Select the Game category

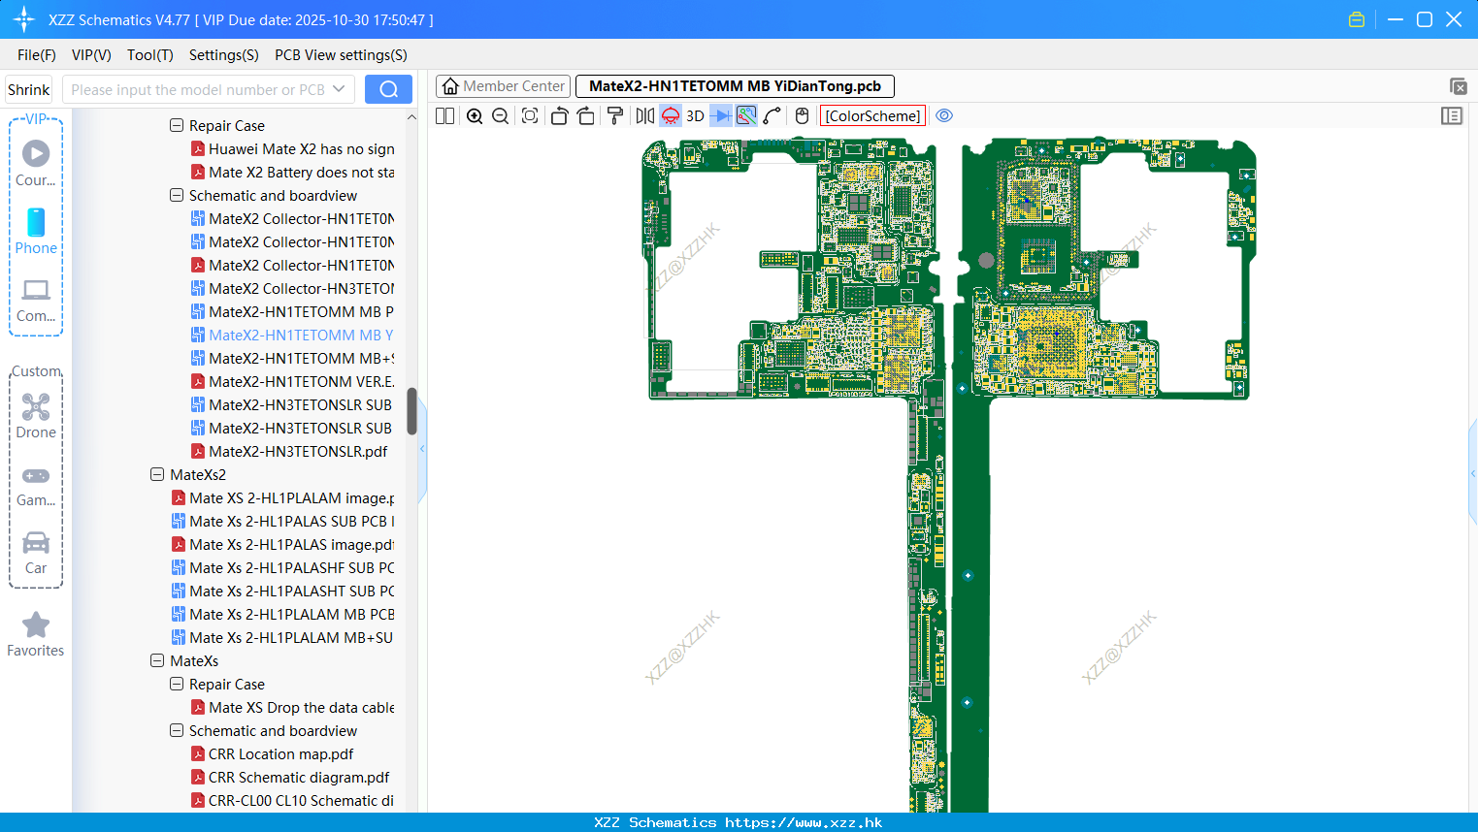pos(36,486)
